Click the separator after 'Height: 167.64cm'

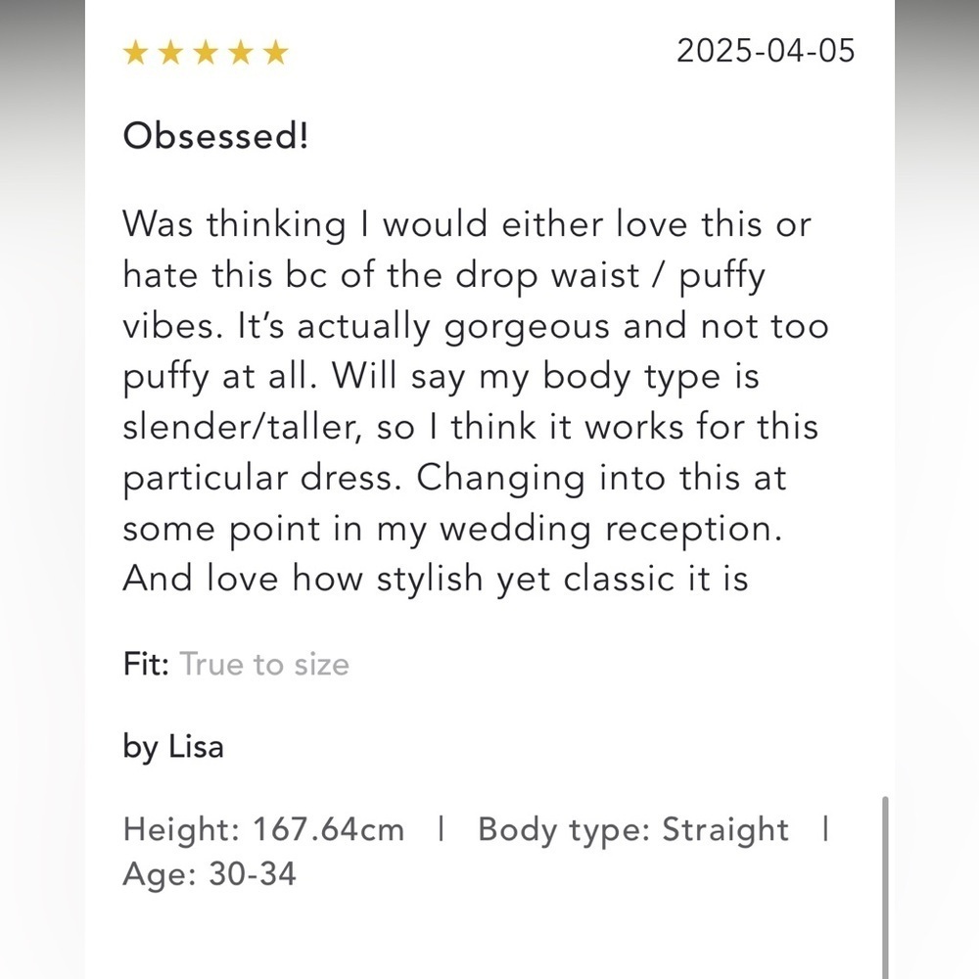tap(442, 829)
